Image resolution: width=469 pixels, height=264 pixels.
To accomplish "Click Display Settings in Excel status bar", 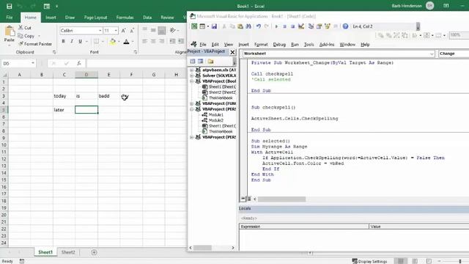I will (x=369, y=261).
